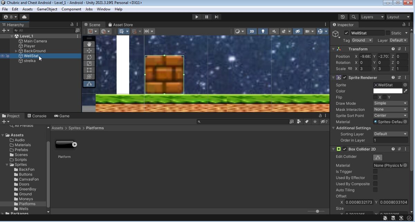Toggle hidden packages count icon
The width and height of the screenshot is (415, 222).
324,122
